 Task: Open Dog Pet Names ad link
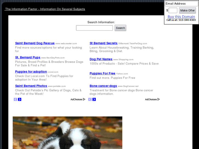[101, 59]
